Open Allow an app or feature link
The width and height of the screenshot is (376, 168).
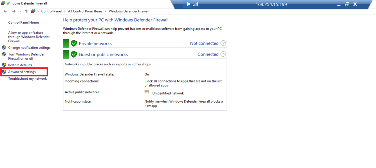tap(29, 37)
